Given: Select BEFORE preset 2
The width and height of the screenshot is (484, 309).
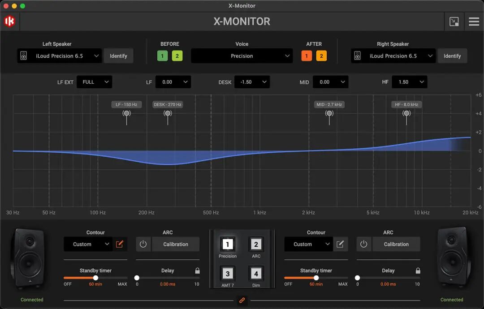Looking at the screenshot, I should pos(177,56).
